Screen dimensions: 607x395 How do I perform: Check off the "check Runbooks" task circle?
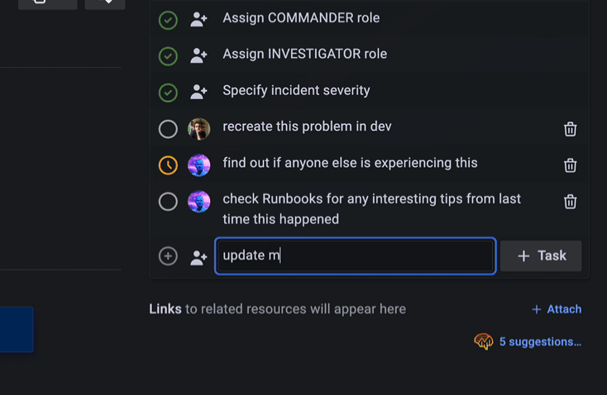(168, 202)
